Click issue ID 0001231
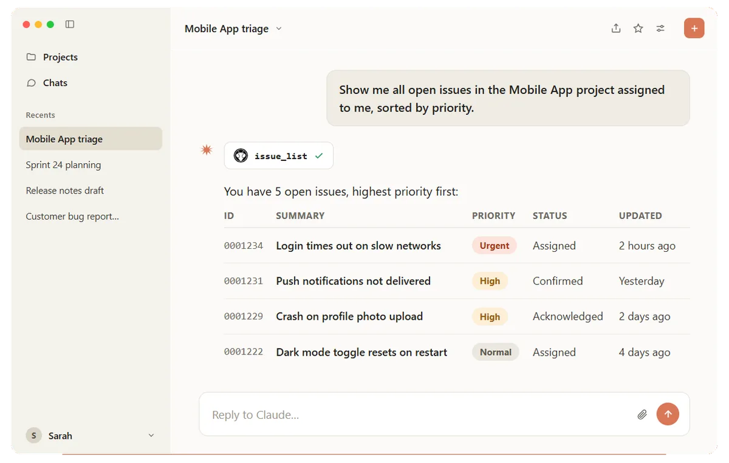The image size is (729, 463). pos(244,281)
